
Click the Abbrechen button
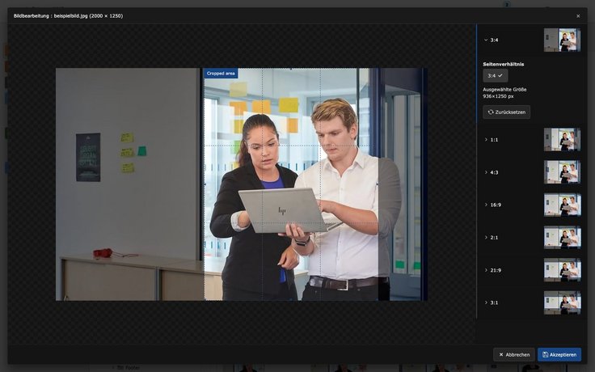coord(514,354)
